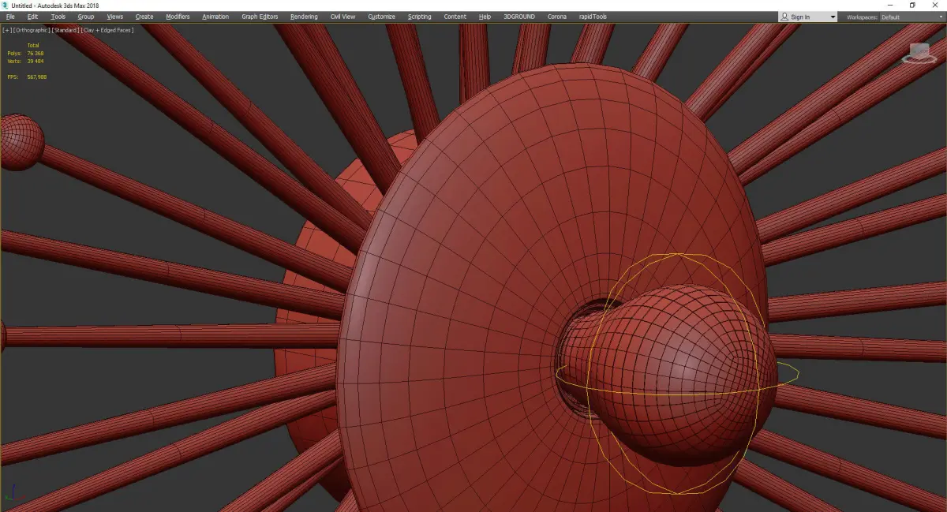Viewport: 947px width, 512px height.
Task: Open the Orthographic viewport view label
Action: point(31,30)
